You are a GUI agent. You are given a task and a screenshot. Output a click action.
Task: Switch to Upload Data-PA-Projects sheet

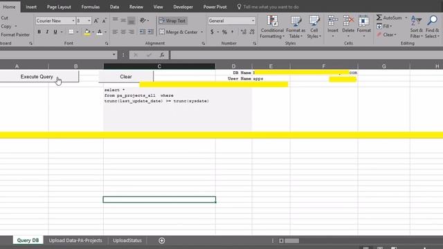click(75, 240)
